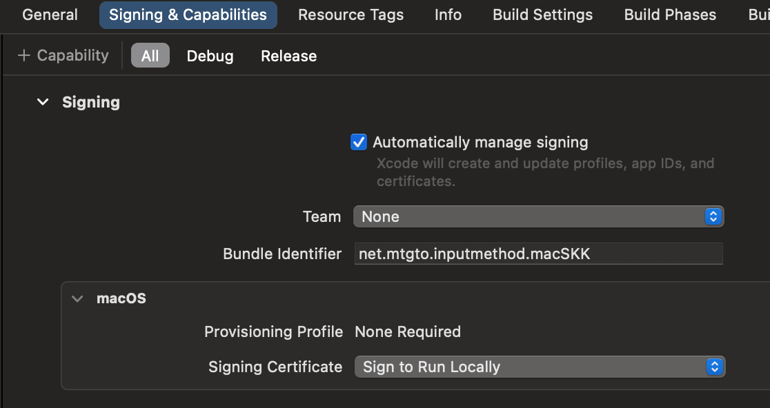Click the Bundle Identifier text field
The height and width of the screenshot is (408, 770).
click(538, 254)
